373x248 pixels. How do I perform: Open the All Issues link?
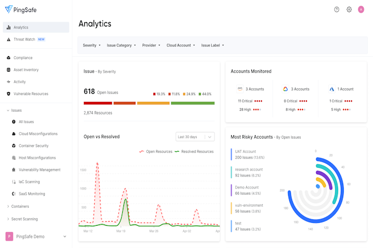pos(26,122)
